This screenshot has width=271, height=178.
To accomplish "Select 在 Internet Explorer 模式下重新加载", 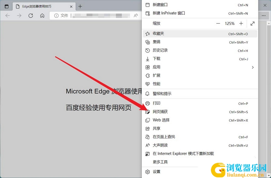I will click(x=200, y=154).
